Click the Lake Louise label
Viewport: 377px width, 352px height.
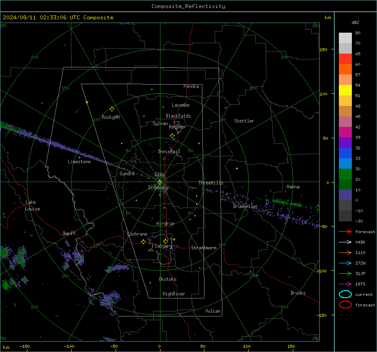[x=33, y=206]
